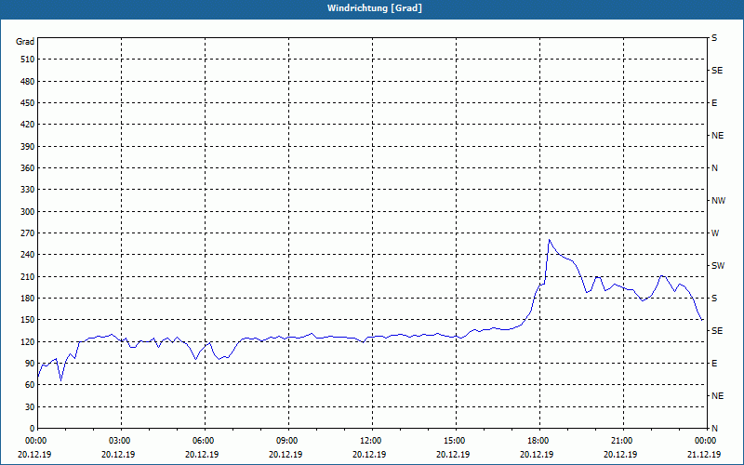The image size is (744, 465).
Task: Click the blue curve's peak just after 18:00
Action: (x=550, y=240)
